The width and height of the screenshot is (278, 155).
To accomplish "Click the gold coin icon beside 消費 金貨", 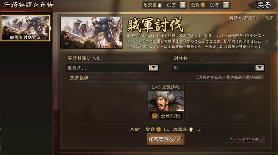I will pos(159,129).
